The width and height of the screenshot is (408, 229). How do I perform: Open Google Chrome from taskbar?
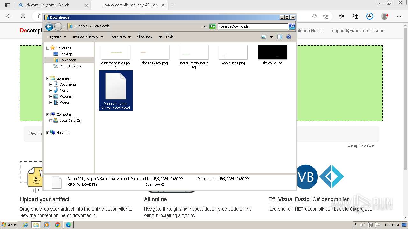click(x=57, y=225)
